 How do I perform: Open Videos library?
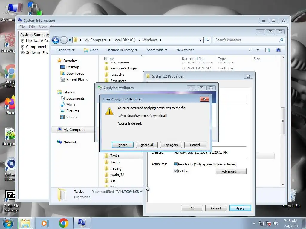pos(69,117)
